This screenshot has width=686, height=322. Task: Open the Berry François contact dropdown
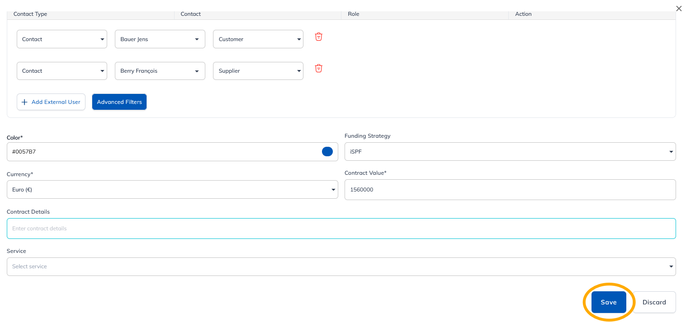[x=160, y=71]
